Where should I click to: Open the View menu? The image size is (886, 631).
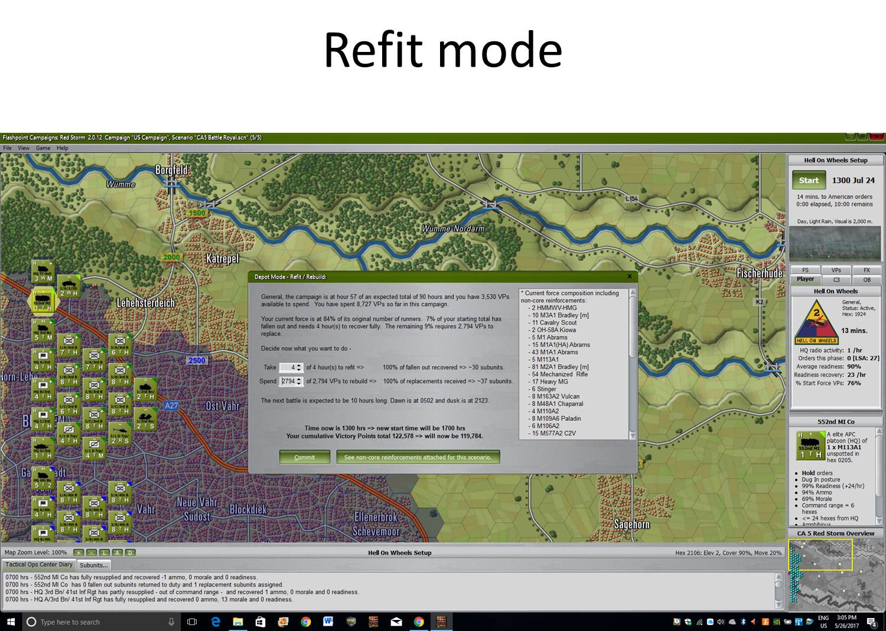[x=24, y=148]
